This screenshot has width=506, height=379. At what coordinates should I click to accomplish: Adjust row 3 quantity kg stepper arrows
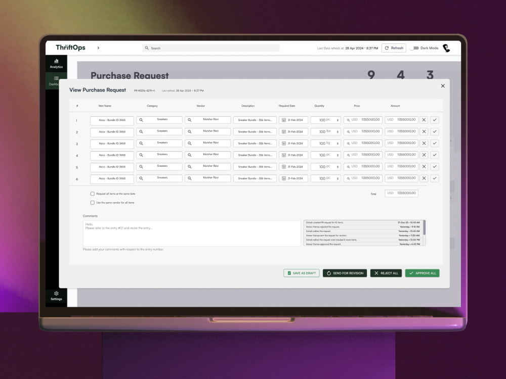click(x=338, y=144)
